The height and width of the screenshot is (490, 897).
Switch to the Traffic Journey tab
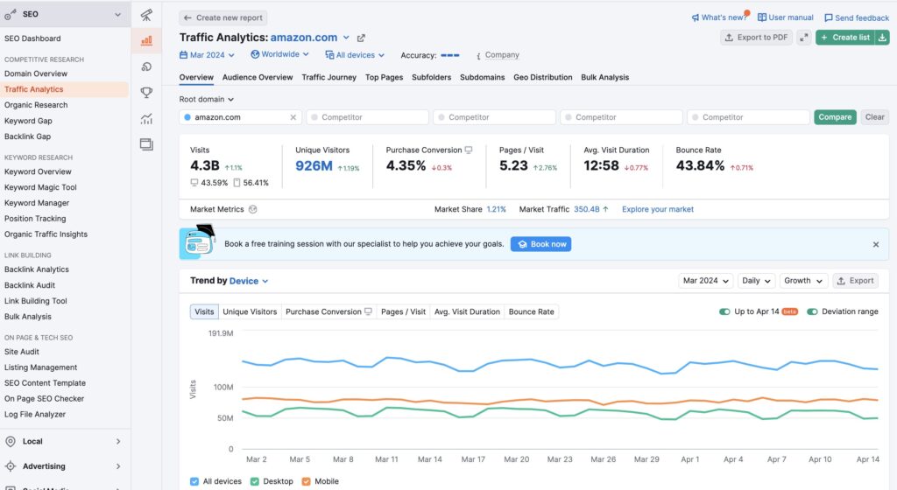329,77
